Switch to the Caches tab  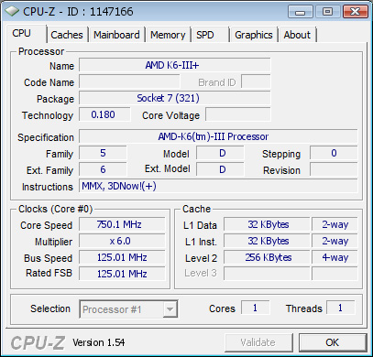(67, 35)
